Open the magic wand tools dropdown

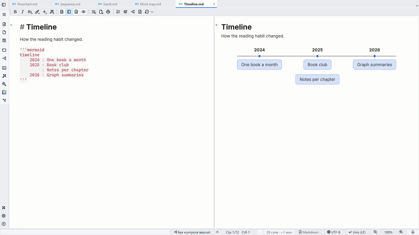(52, 12)
